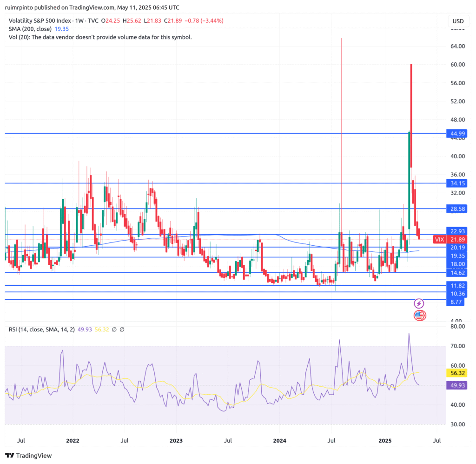Open the USD currency selector
The height and width of the screenshot is (464, 476).
(458, 21)
